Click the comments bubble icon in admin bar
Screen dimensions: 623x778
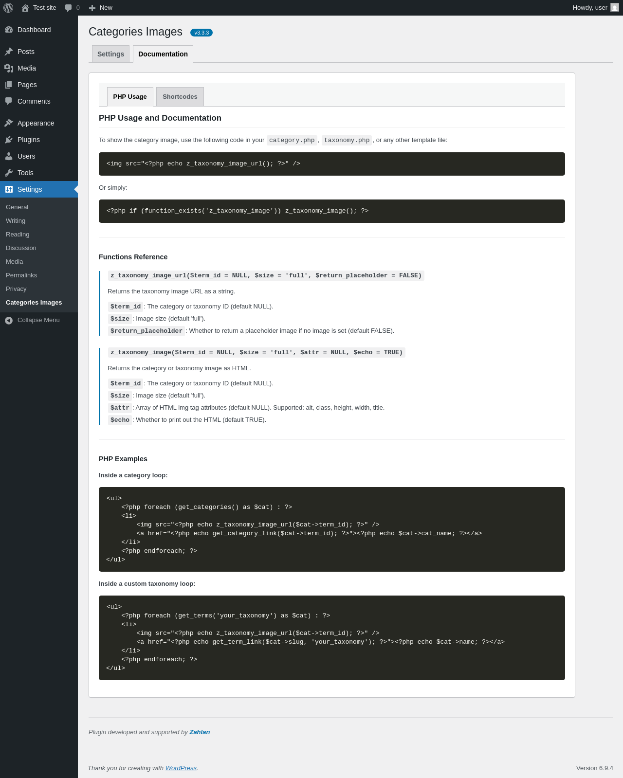(x=69, y=8)
